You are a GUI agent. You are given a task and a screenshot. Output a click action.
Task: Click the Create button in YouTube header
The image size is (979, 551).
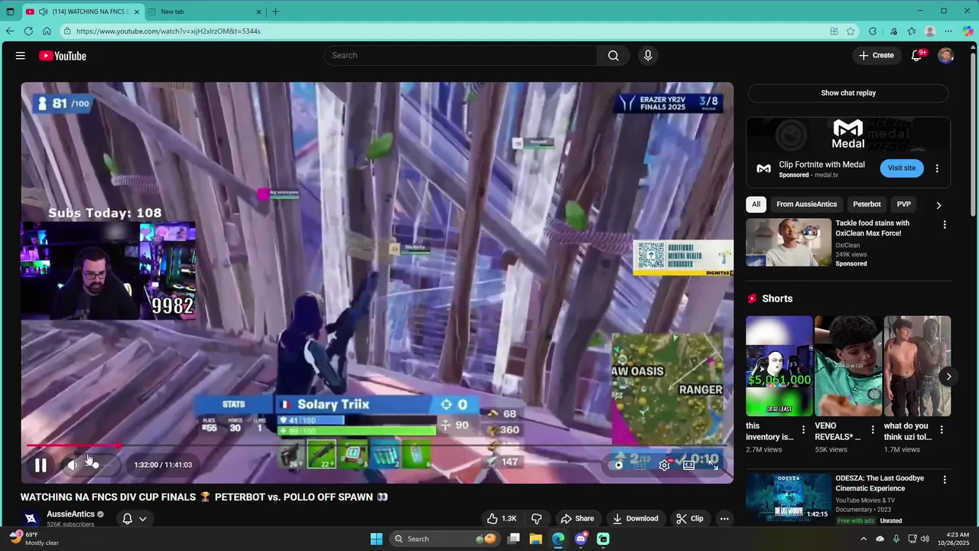tap(877, 55)
